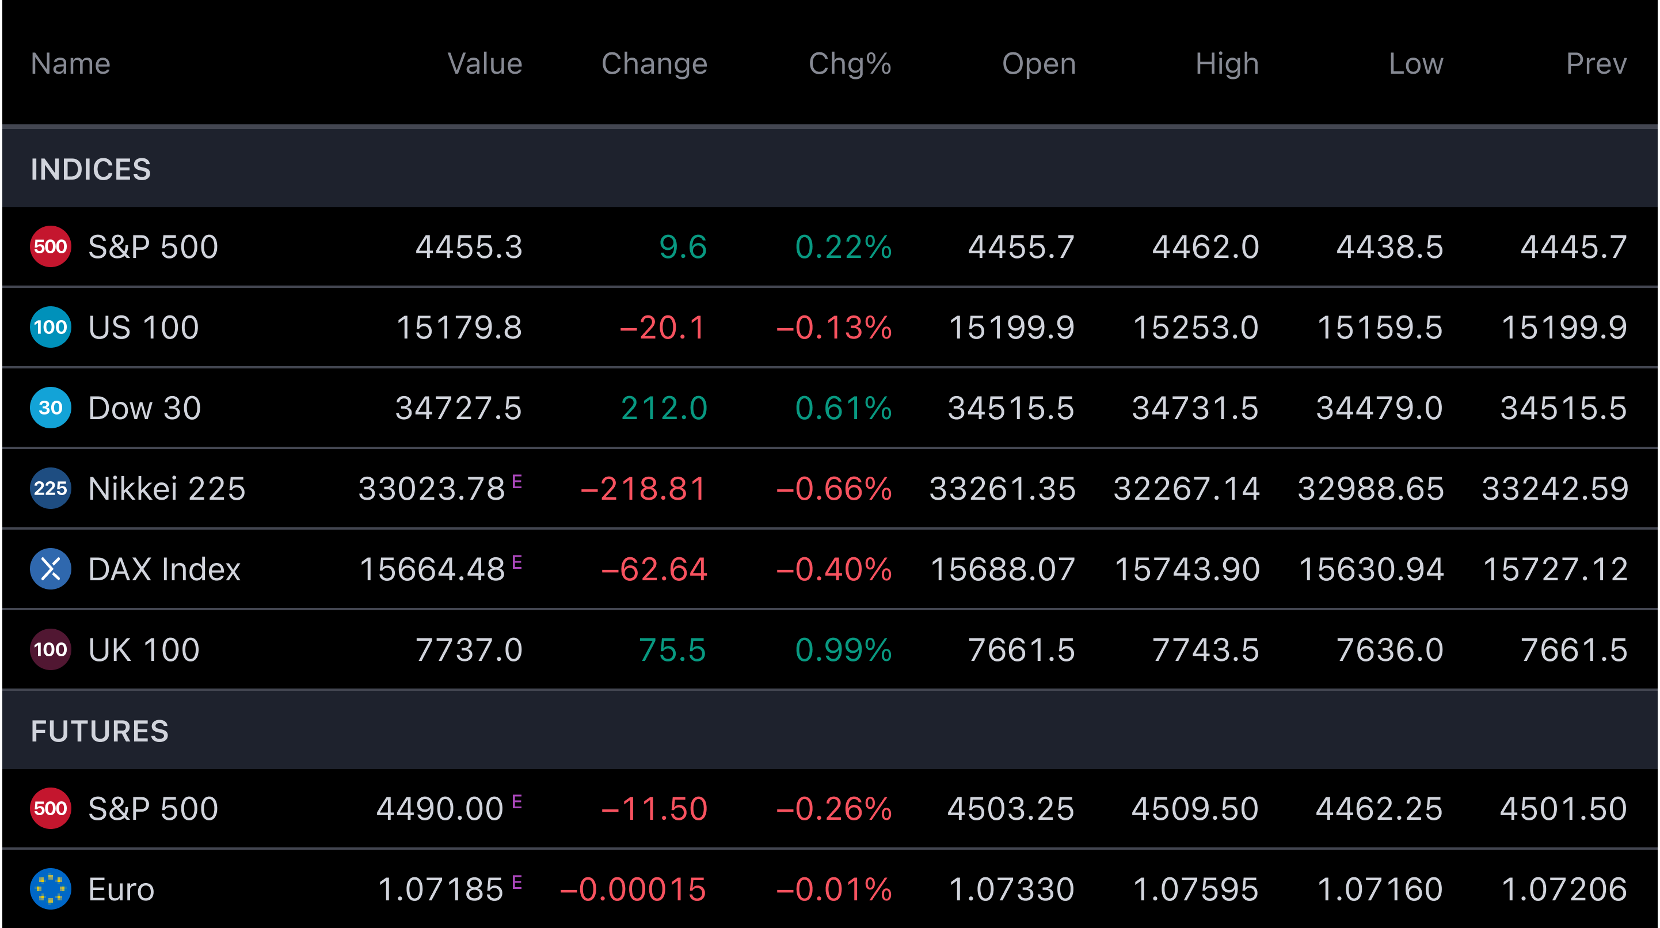Sort by the Value column header
The image size is (1660, 928).
(485, 64)
